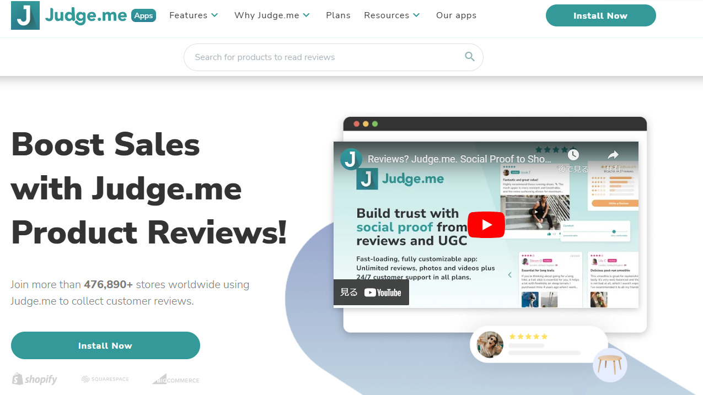Image resolution: width=703 pixels, height=395 pixels.
Task: Open the video title link
Action: click(459, 159)
